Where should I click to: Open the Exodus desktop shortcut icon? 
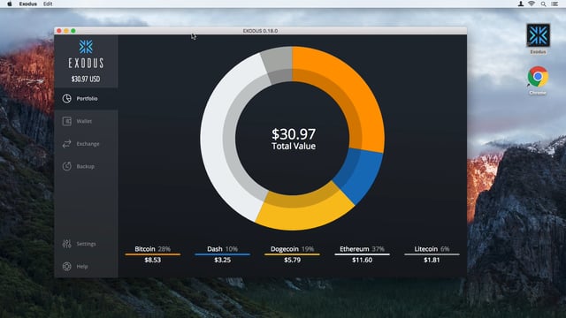538,35
